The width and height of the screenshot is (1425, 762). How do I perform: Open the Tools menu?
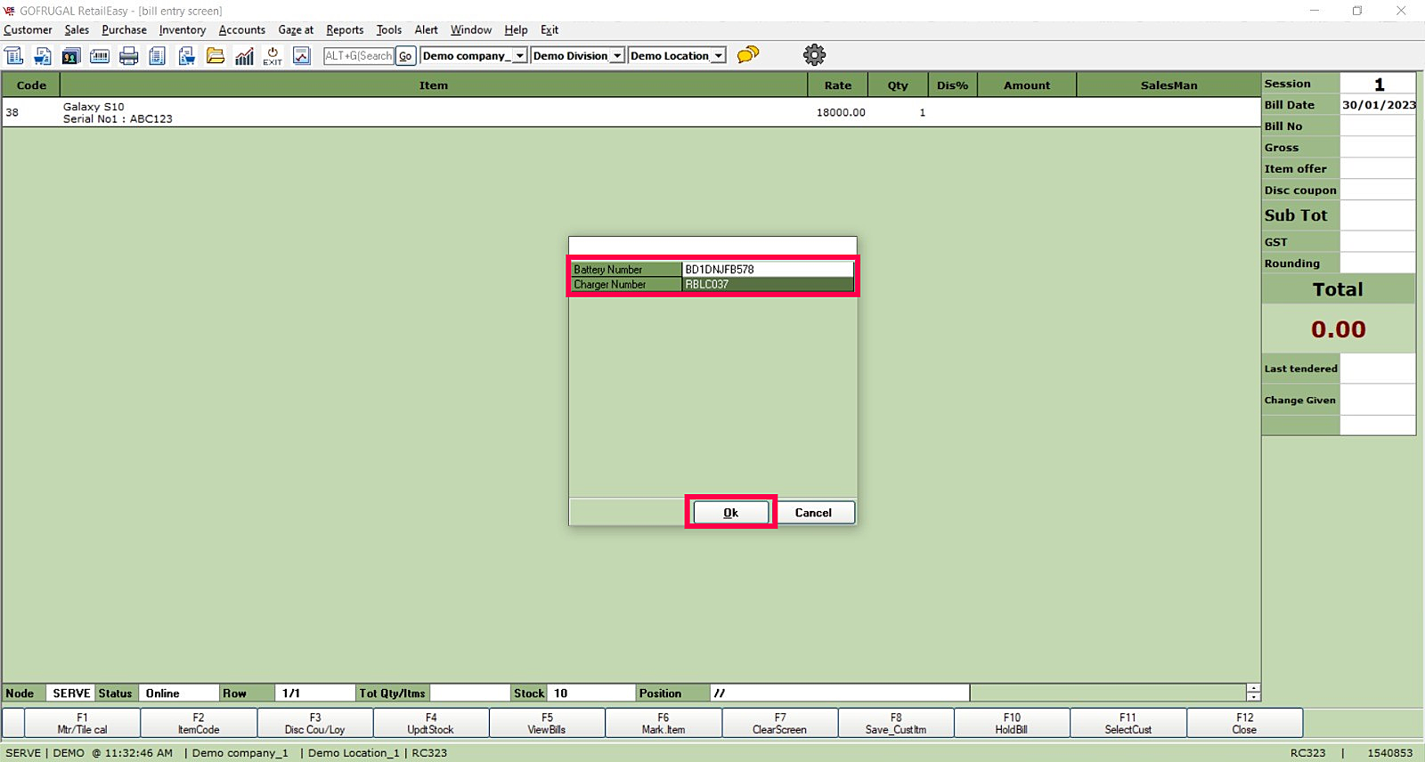[389, 30]
